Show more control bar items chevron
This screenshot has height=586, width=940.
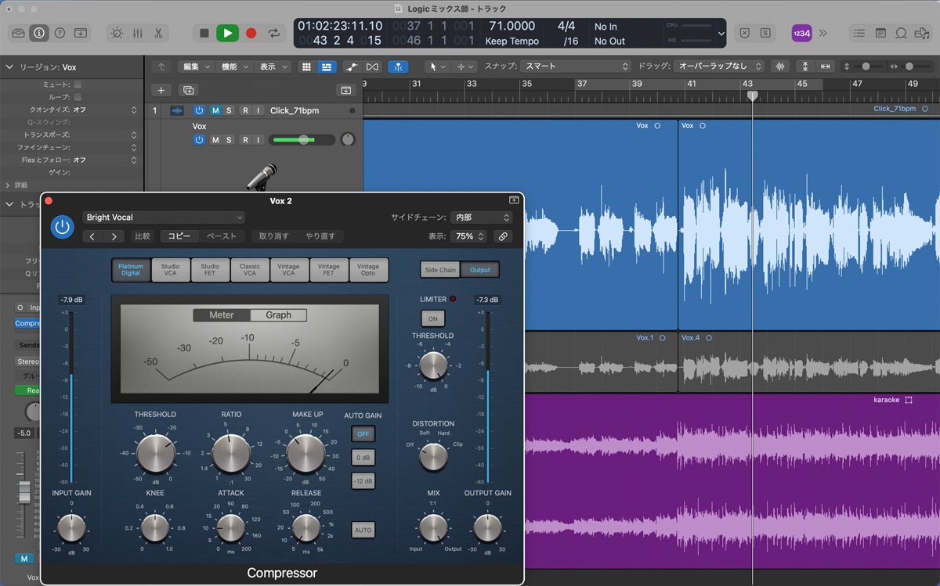(x=823, y=33)
